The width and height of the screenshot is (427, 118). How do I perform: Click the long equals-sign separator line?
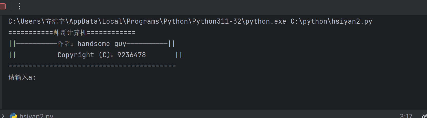pos(92,66)
